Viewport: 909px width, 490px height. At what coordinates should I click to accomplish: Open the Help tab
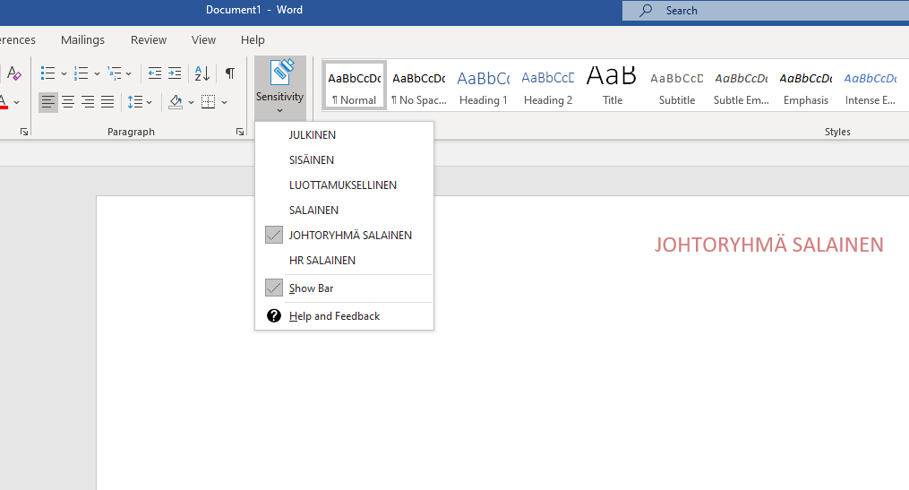tap(253, 40)
